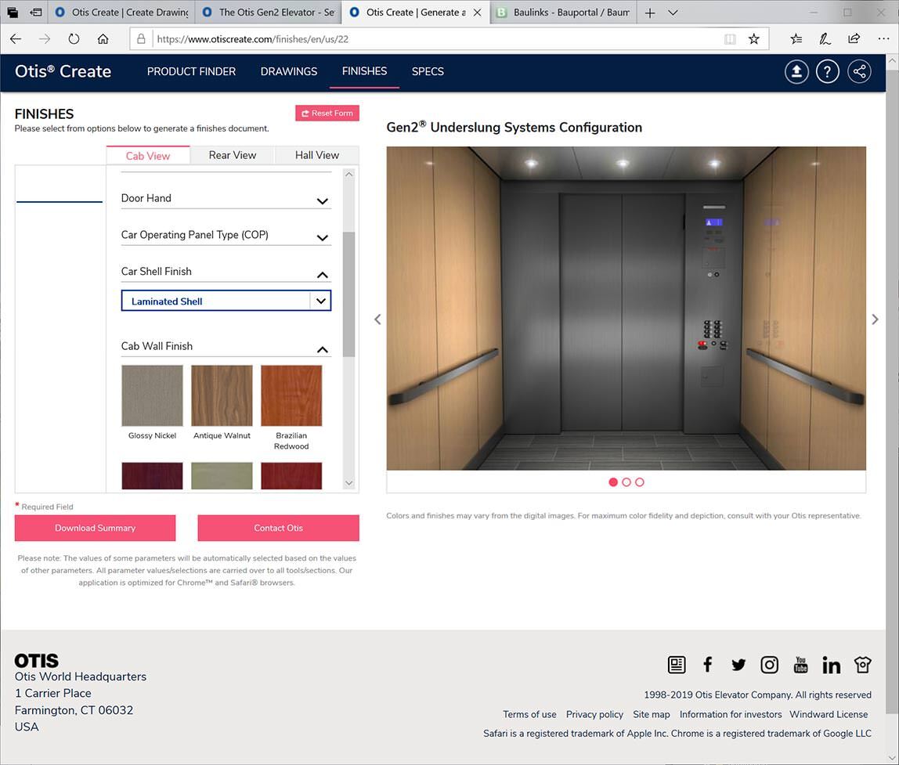Visit the Otis Twitter page
Viewport: 899px width, 765px height.
click(x=738, y=665)
